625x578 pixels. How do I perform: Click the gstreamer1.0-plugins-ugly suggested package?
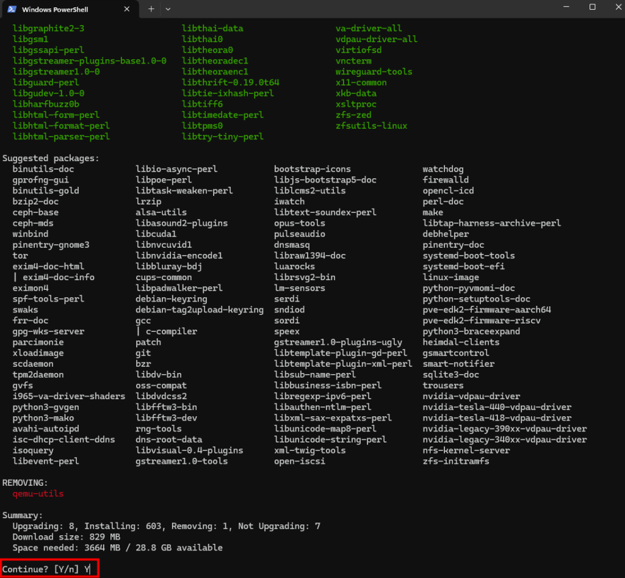click(x=338, y=342)
